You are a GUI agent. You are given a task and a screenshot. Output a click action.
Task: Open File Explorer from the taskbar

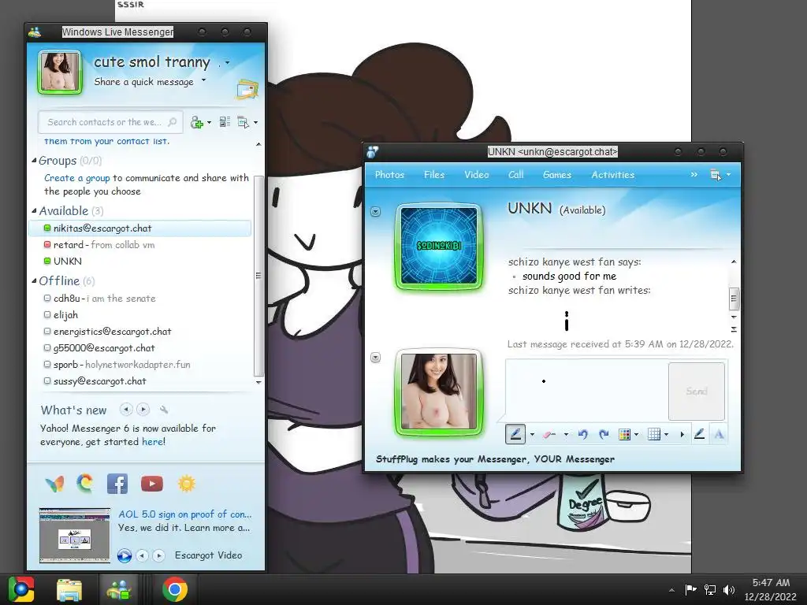coord(69,590)
